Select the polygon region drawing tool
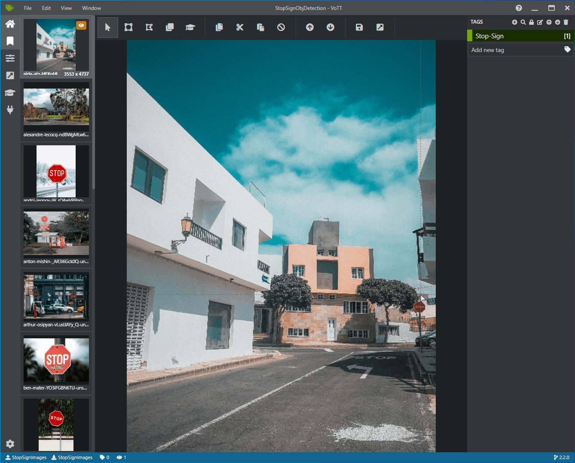The width and height of the screenshot is (575, 463). [149, 27]
